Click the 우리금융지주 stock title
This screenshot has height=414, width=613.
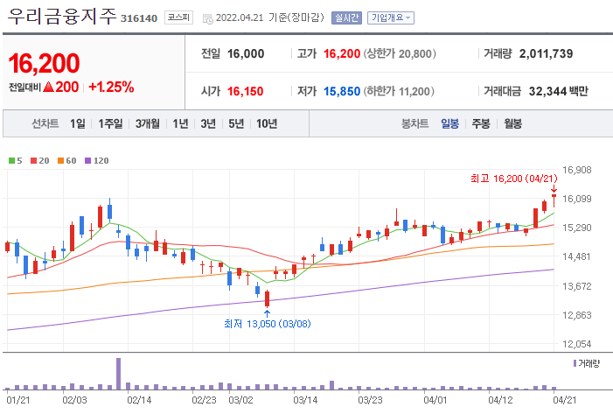62,17
